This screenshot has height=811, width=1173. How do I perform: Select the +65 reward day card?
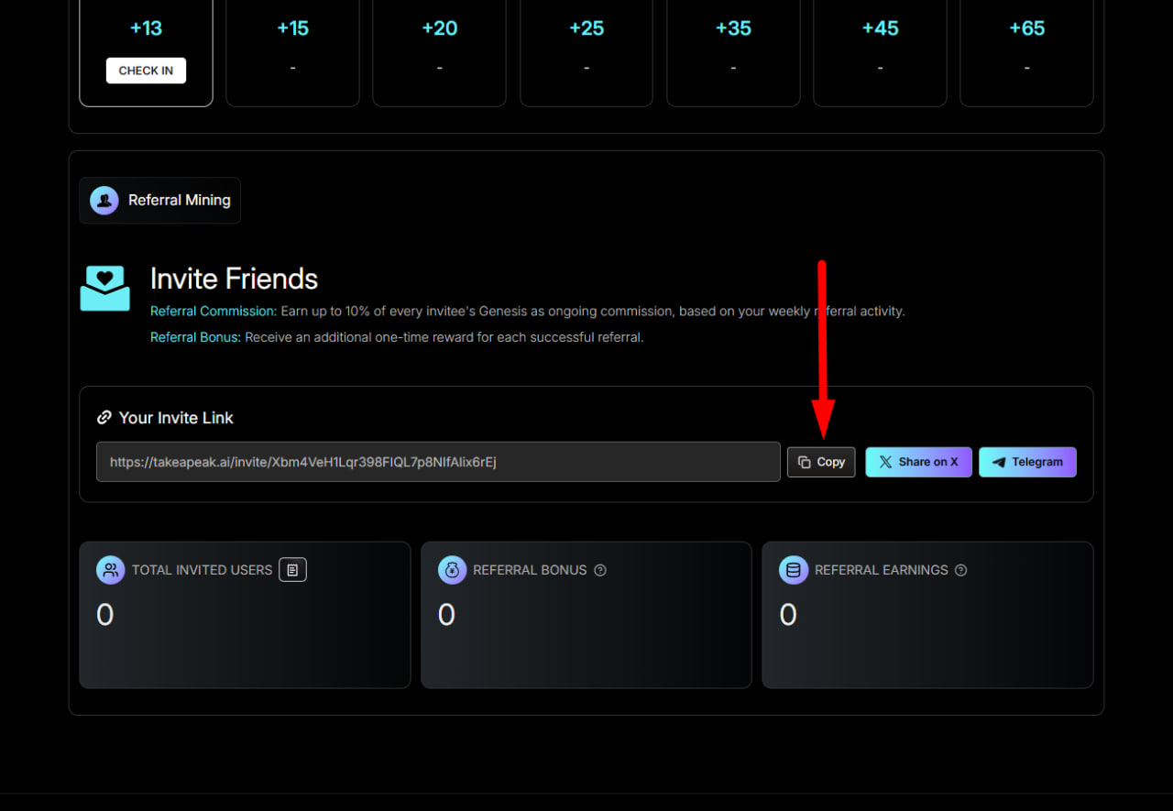point(1026,53)
